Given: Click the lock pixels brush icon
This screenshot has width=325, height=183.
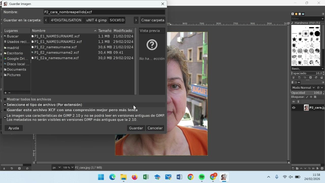Looking at the screenshot, I should (307, 97).
